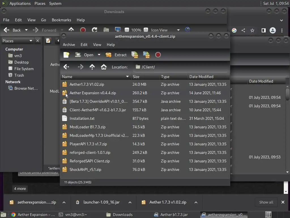Open Back history dropdown in Downloads window

pyautogui.click(x=26, y=30)
